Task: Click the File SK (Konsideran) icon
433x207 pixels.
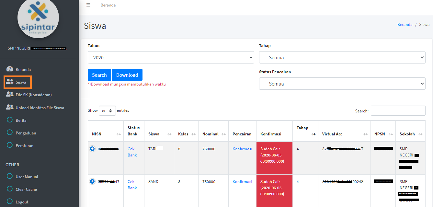Action: [10, 95]
